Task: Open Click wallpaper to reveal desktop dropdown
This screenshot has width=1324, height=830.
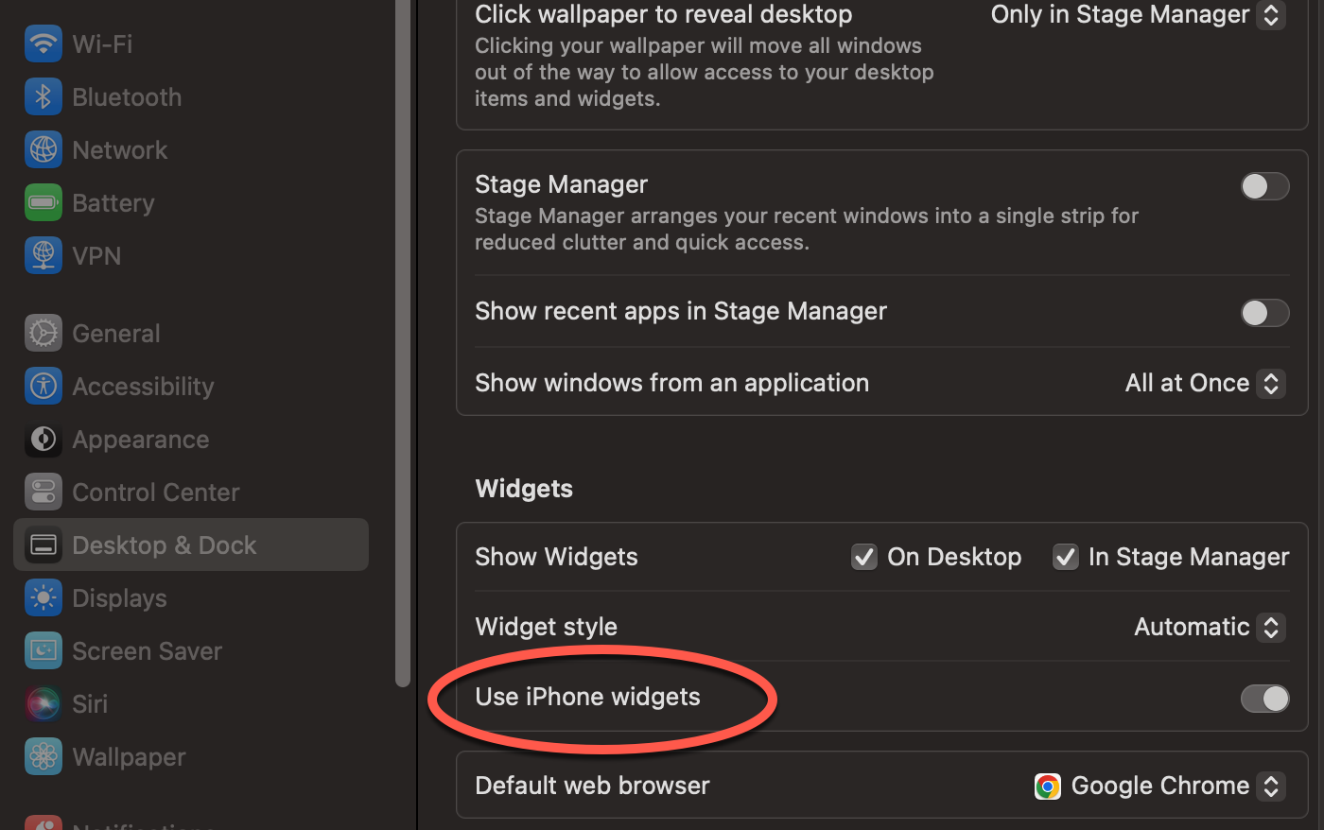Action: coord(1137,15)
